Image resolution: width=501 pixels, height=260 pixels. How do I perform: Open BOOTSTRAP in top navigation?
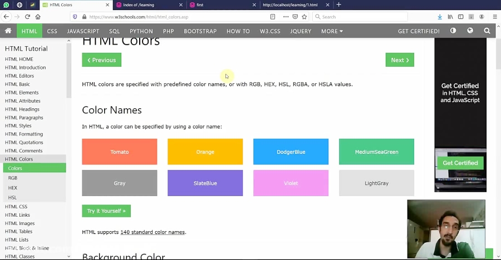pyautogui.click(x=200, y=31)
